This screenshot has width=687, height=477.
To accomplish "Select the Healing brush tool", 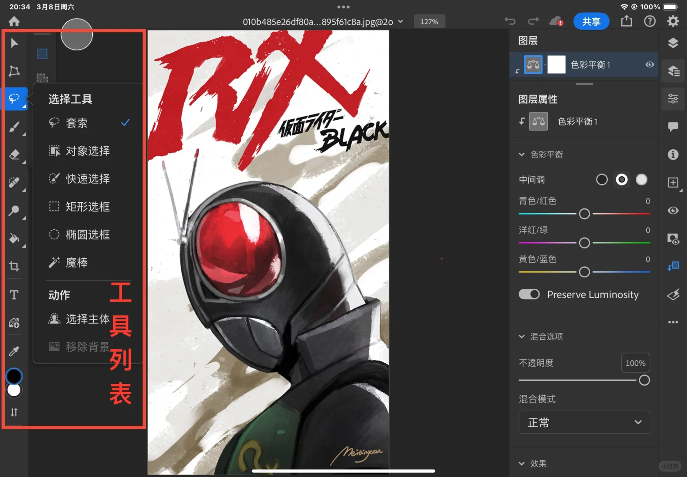I will 14,182.
